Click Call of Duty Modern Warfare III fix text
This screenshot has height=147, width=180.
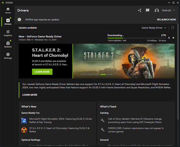[x=135, y=120]
